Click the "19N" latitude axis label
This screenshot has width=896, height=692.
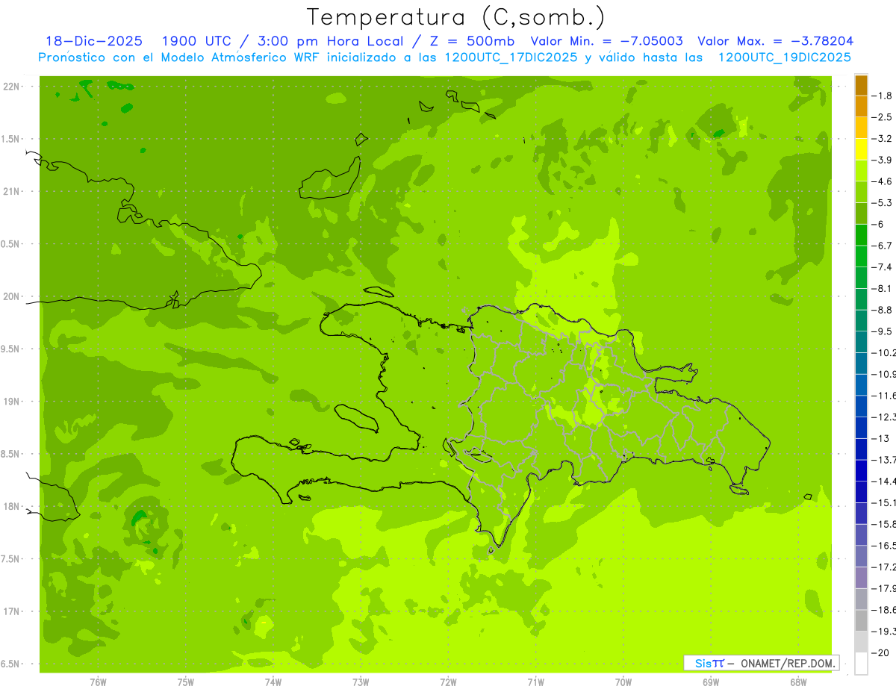pyautogui.click(x=12, y=402)
